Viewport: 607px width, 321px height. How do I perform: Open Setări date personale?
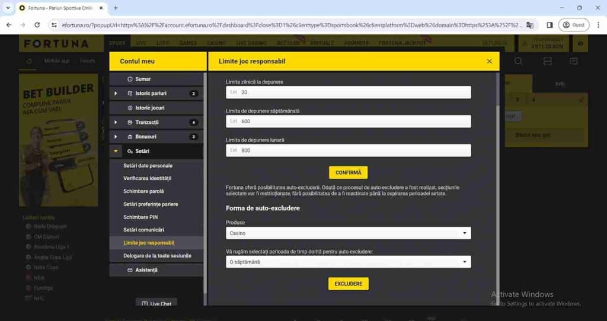[148, 165]
